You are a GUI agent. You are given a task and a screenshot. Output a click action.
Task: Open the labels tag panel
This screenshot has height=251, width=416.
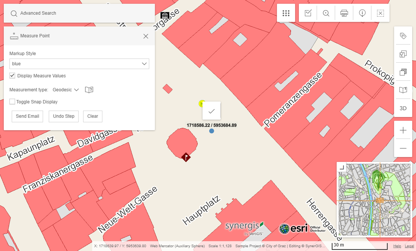403,36
